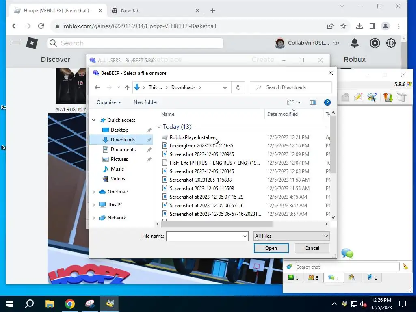Select Documents in the navigation pane
Screen dimensions: 416x312
(x=123, y=149)
